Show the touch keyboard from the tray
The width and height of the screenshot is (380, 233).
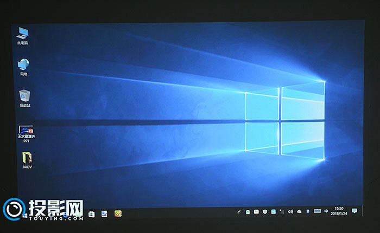click(317, 211)
